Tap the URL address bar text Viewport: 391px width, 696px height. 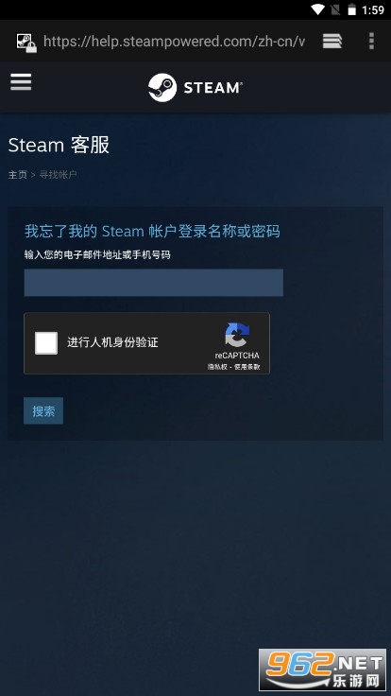[174, 42]
